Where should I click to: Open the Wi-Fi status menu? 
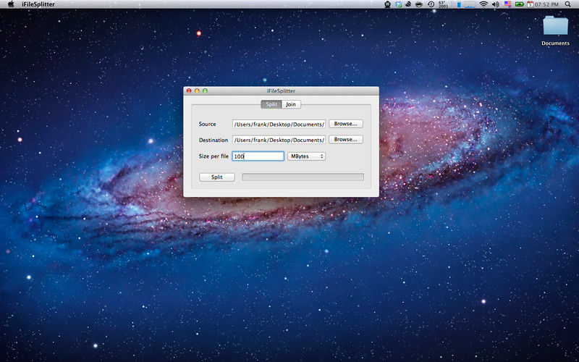pyautogui.click(x=483, y=4)
